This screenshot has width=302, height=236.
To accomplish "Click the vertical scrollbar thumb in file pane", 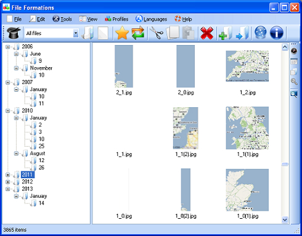I will 285,164.
